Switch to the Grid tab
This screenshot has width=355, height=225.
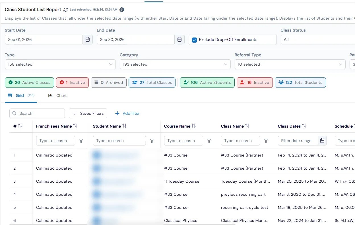point(21,95)
